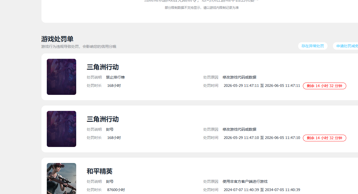Click the 87600小时 duration value

[116, 190]
